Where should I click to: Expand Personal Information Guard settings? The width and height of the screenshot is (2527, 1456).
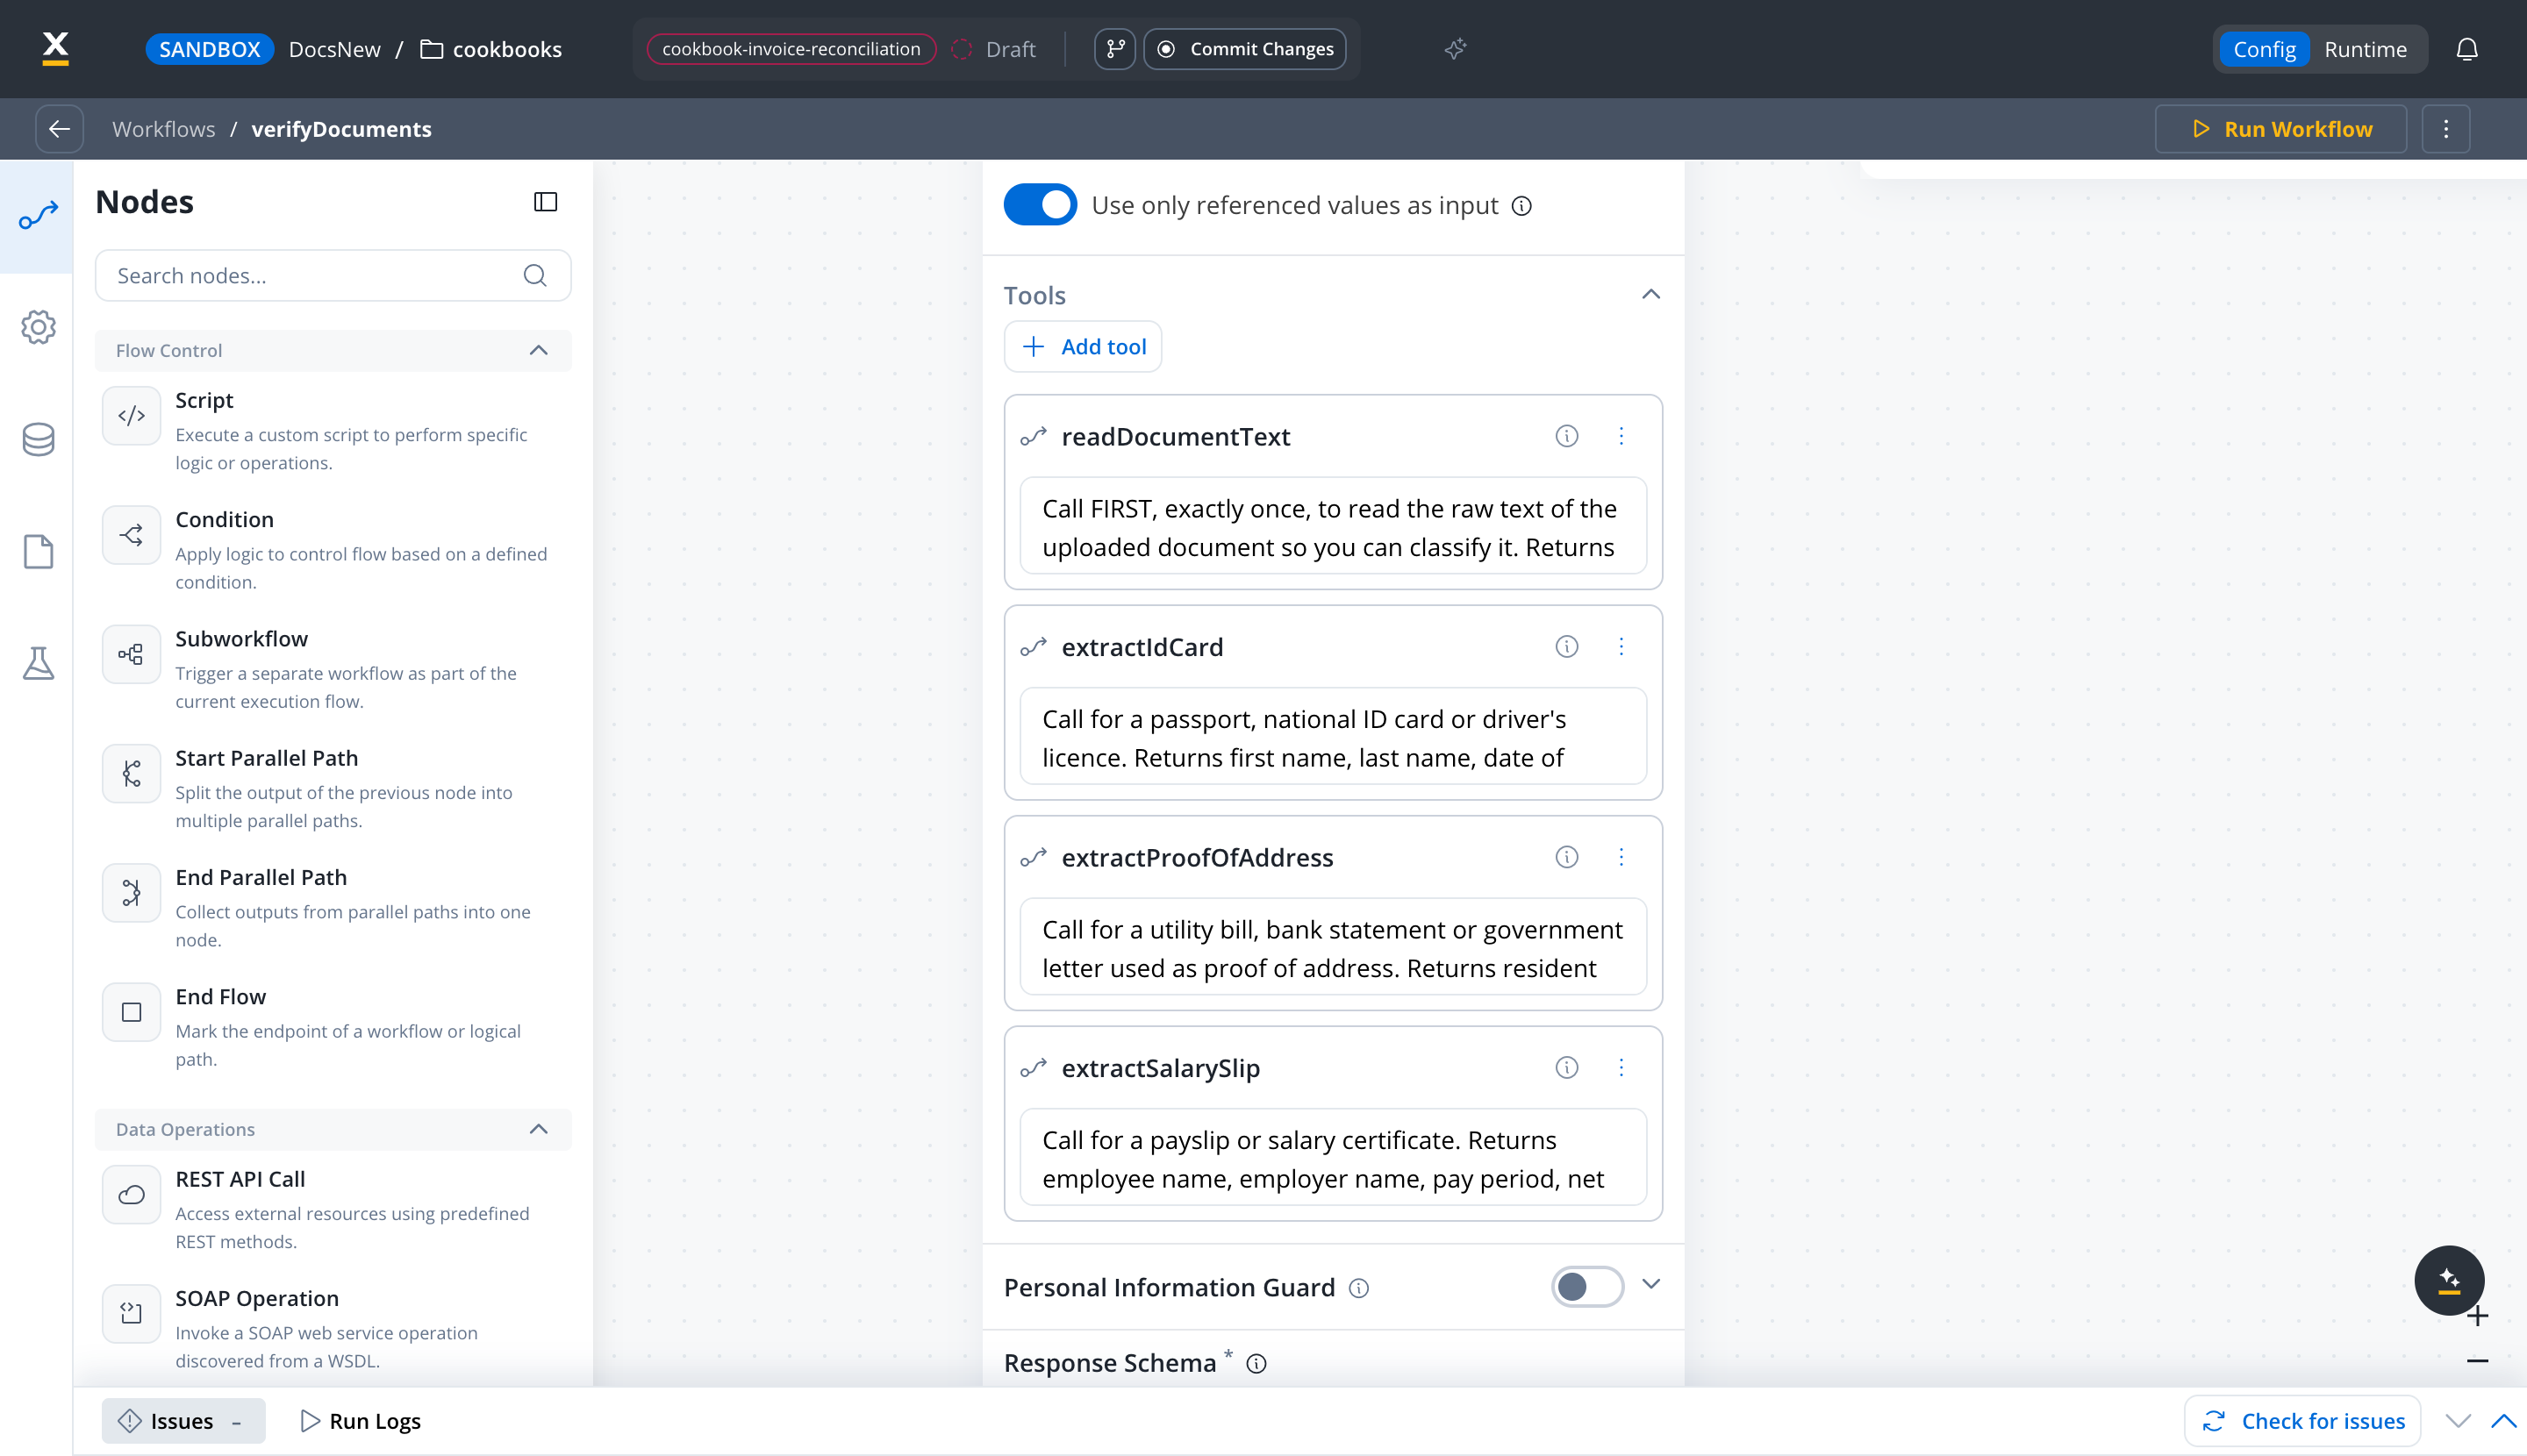(x=1650, y=1284)
